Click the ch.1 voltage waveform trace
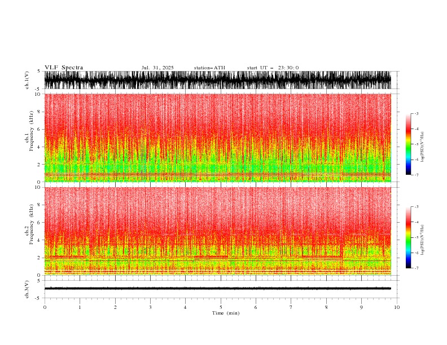Screen dimensions: 447x345 [217, 80]
